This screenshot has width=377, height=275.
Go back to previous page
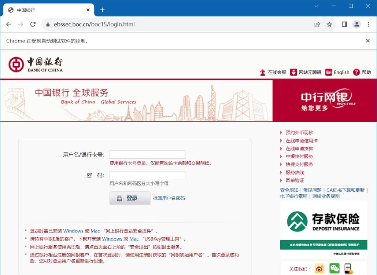pyautogui.click(x=9, y=24)
